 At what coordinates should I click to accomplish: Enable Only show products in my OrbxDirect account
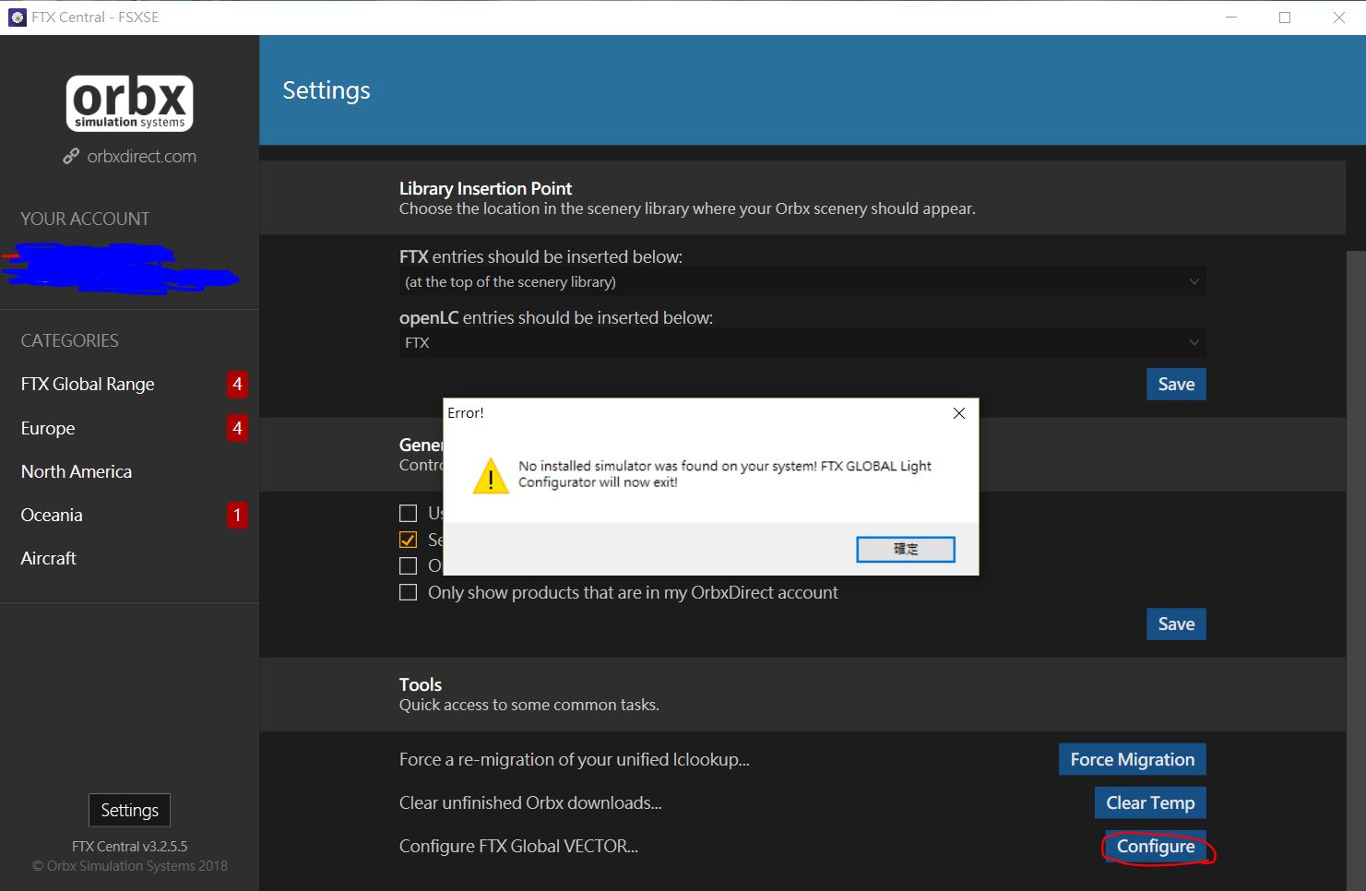click(x=408, y=592)
